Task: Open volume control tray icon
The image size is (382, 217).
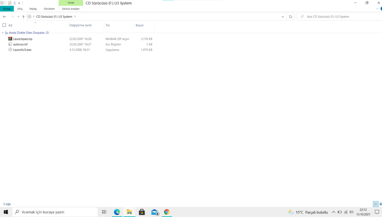Action: point(351,212)
